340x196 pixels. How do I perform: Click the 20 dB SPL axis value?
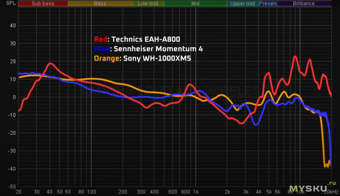click(x=13, y=62)
